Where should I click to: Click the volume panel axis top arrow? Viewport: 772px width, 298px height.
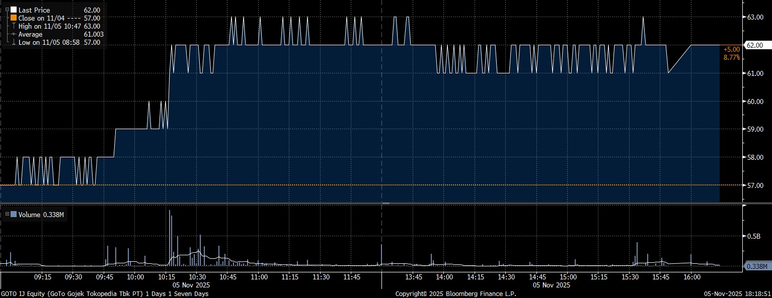pyautogui.click(x=745, y=206)
